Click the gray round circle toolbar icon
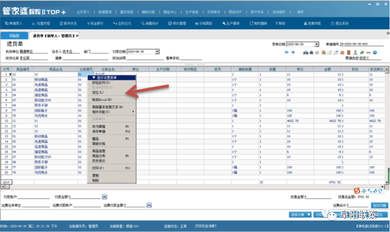This screenshot has width=390, height=232. point(317,53)
